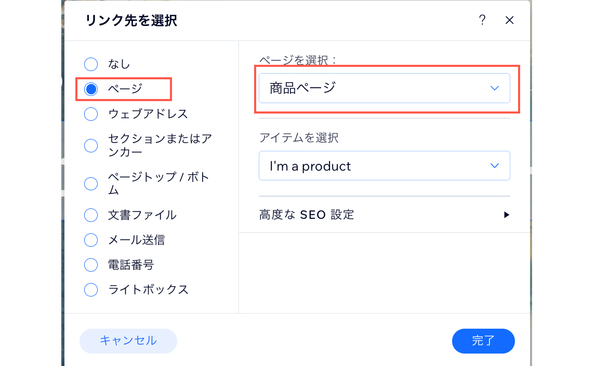Close the リンク先を選択 dialog

pos(509,20)
